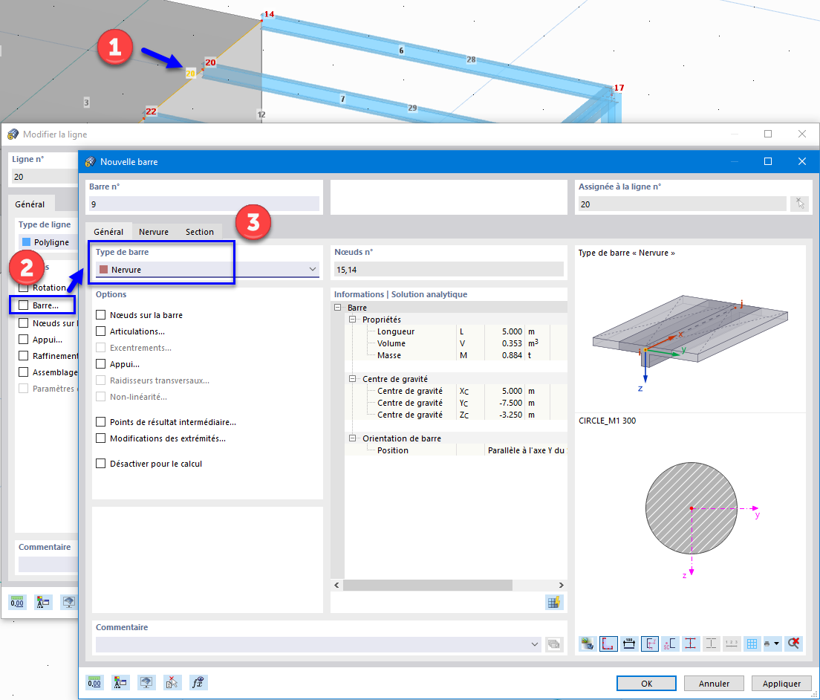820x700 pixels.
Task: Check Appui... option in Modifier la ligne
Action: 24,340
